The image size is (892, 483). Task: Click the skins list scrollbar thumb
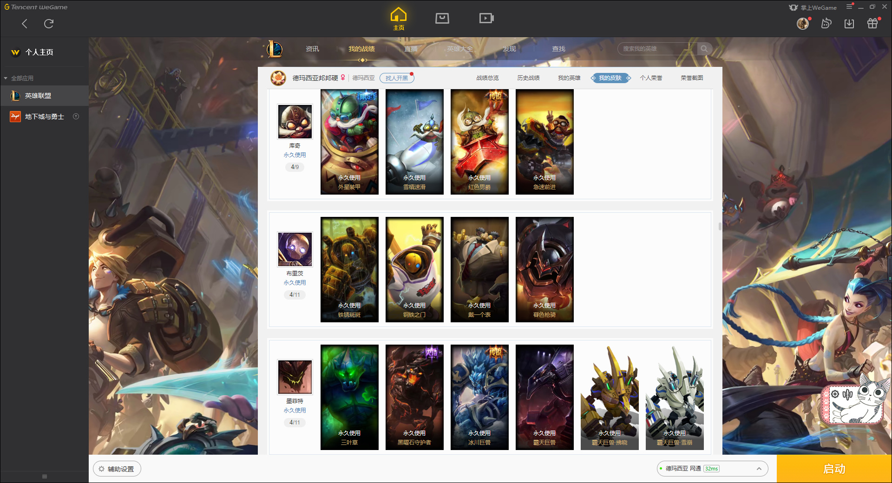720,226
